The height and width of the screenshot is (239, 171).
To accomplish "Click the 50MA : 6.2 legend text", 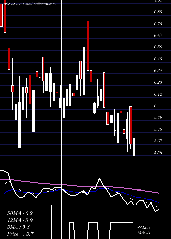I will click(x=20, y=213).
